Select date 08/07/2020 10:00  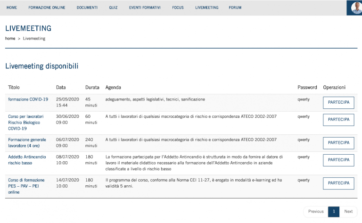tap(67, 160)
